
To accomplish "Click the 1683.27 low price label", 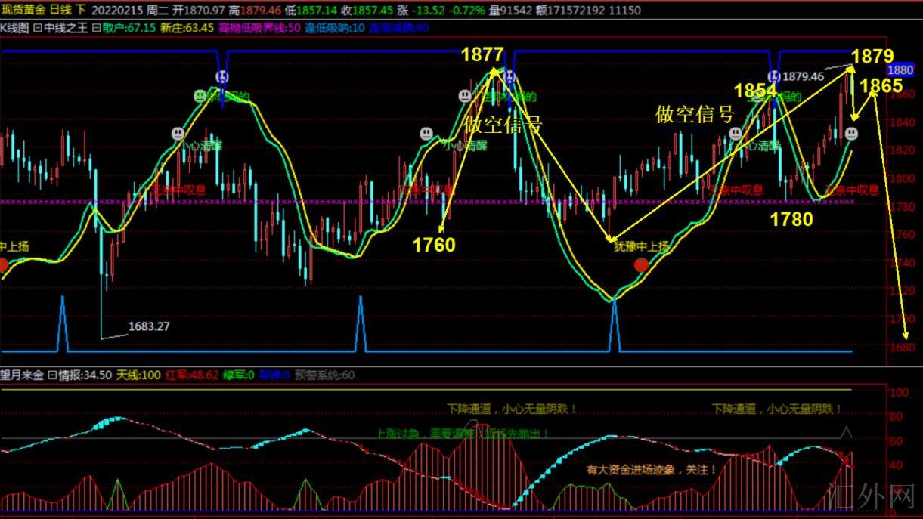I will click(x=149, y=327).
